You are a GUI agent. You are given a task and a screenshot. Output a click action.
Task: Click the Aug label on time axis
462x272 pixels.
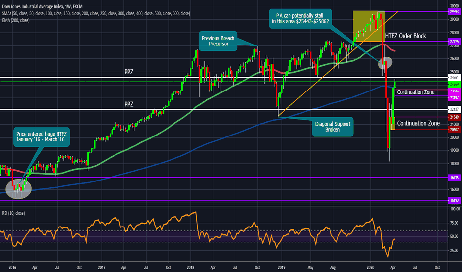[333, 267]
